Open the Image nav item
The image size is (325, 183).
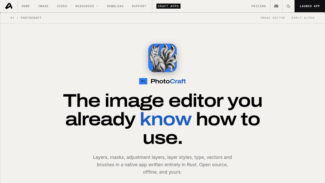click(x=43, y=6)
